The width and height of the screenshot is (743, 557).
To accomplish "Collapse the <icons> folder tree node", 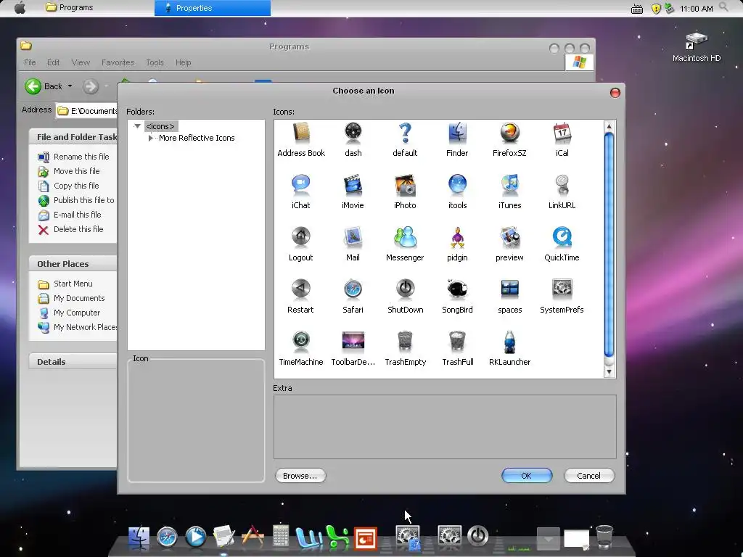I will coord(137,126).
